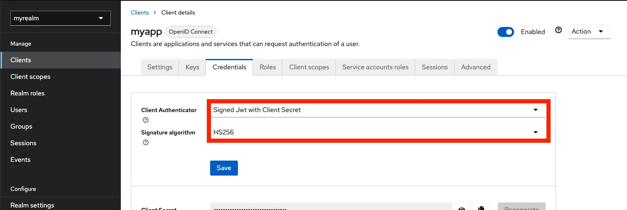The width and height of the screenshot is (627, 210).
Task: Copy the client secret using the copy icon
Action: [481, 208]
